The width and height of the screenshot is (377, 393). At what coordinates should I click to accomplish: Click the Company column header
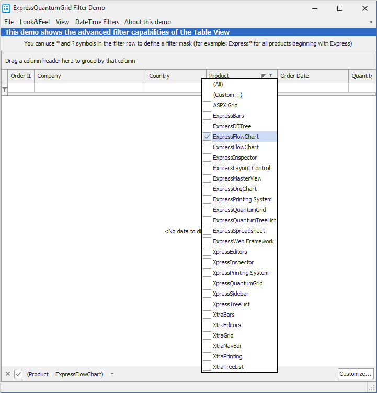pyautogui.click(x=90, y=76)
